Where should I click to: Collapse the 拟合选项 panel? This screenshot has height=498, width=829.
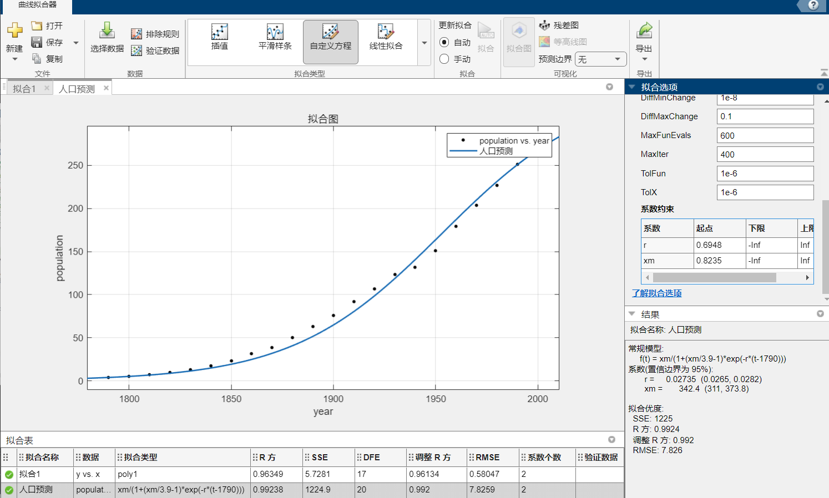pyautogui.click(x=631, y=87)
